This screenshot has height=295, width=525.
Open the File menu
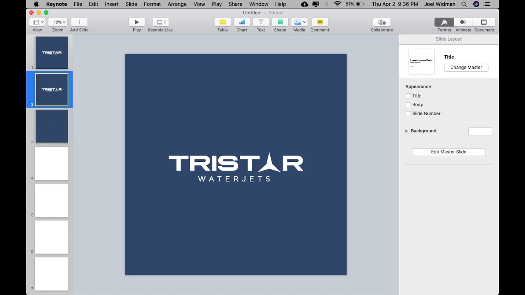pyautogui.click(x=78, y=4)
